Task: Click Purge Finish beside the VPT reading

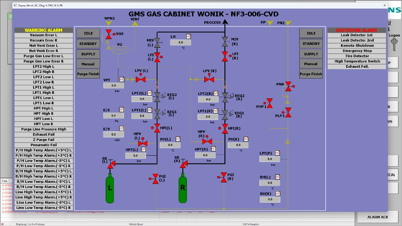Action: (x=88, y=74)
